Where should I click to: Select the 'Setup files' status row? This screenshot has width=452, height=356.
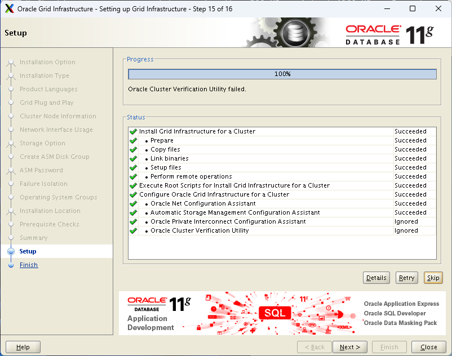click(x=282, y=168)
